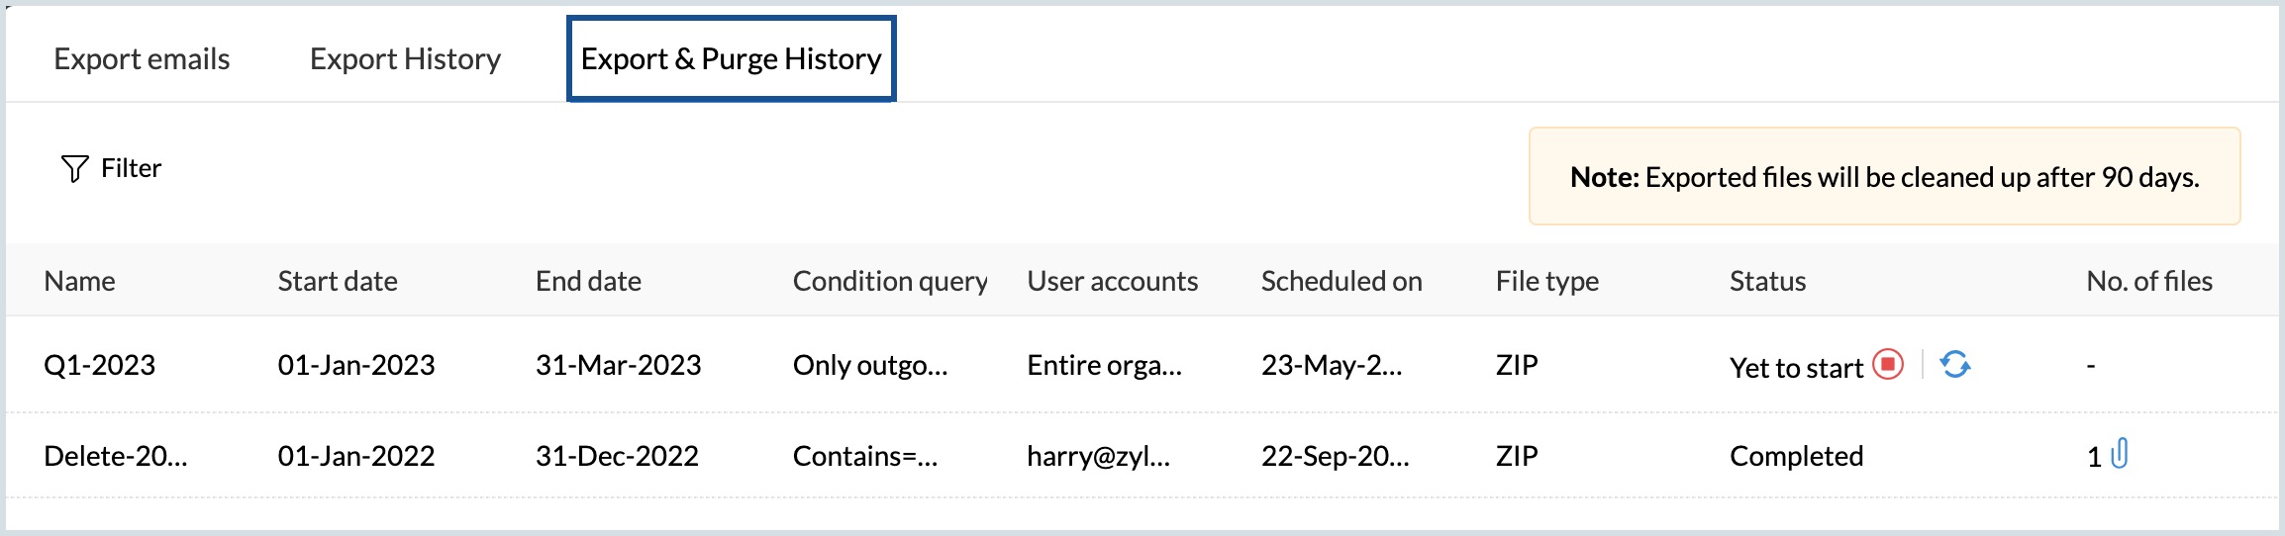Click the Name column header
The width and height of the screenshot is (2285, 536).
coord(79,281)
